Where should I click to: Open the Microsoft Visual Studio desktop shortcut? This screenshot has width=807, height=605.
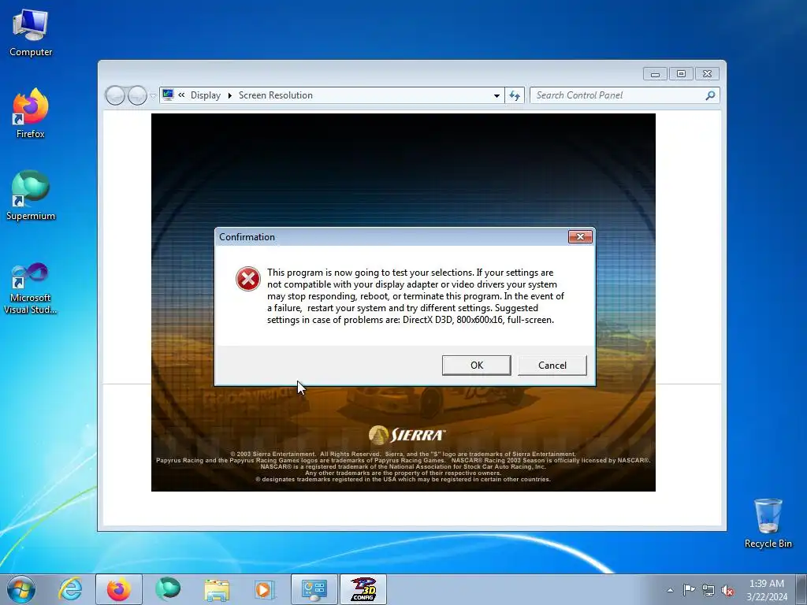(31, 288)
